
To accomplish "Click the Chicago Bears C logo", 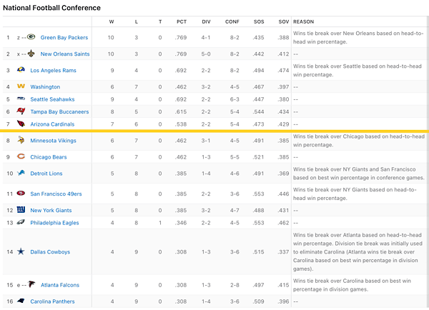I will 21,156.
